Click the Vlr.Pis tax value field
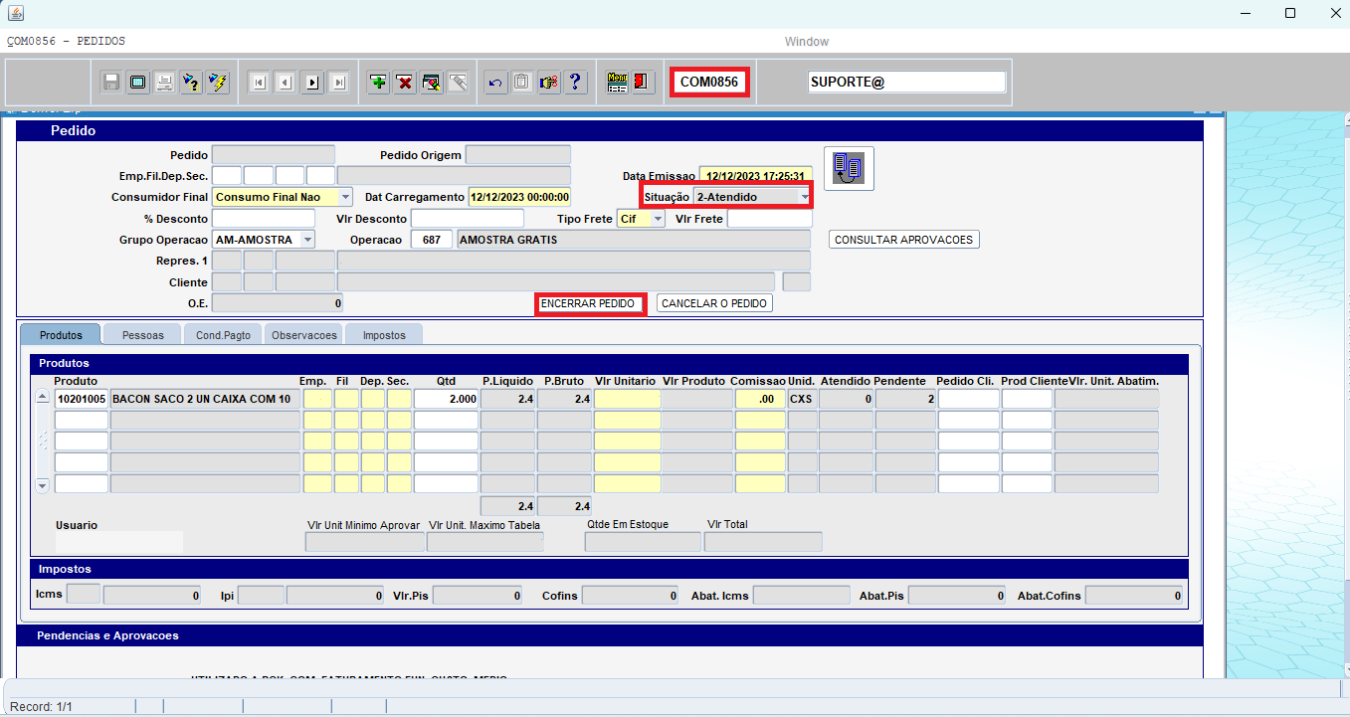 [478, 596]
